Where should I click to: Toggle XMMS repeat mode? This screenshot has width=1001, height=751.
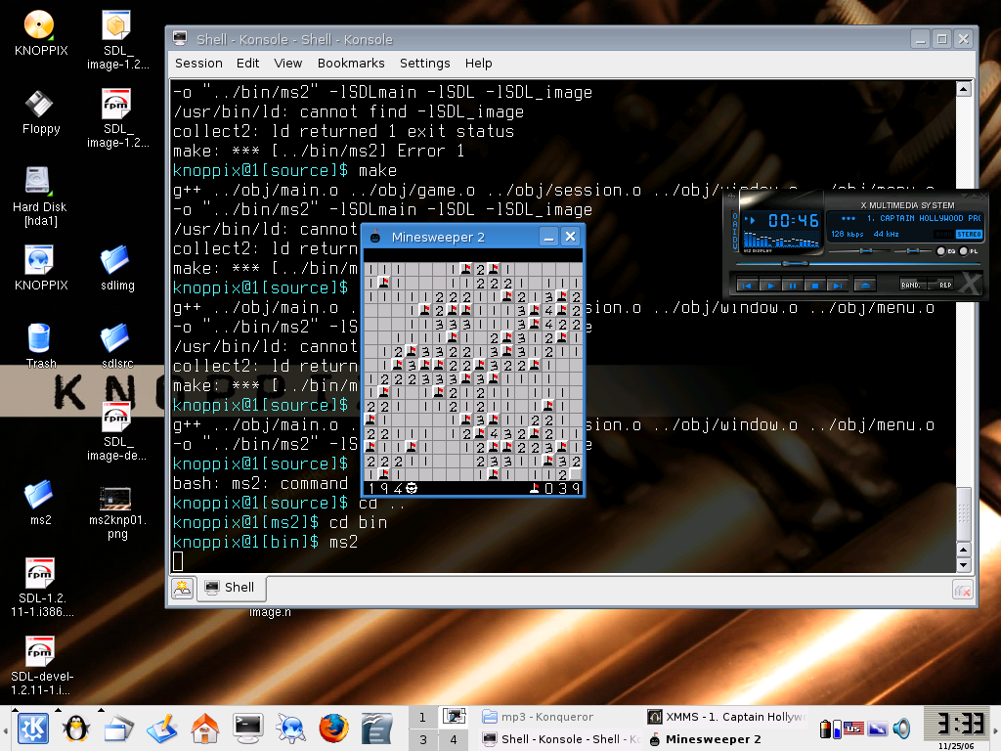coord(944,285)
